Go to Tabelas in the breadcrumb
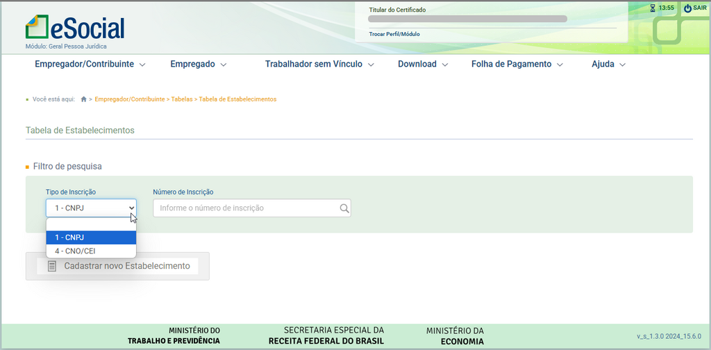The width and height of the screenshot is (711, 350). pyautogui.click(x=182, y=99)
